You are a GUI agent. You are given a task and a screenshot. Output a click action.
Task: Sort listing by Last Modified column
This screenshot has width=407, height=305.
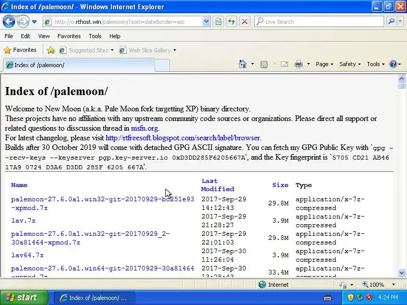(218, 185)
